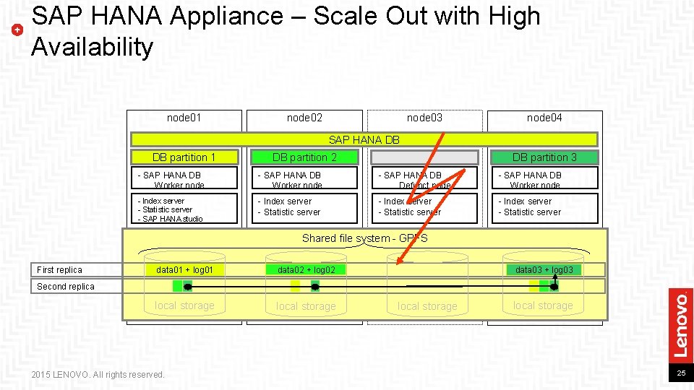Click node02's Index server text
The width and height of the screenshot is (694, 390).
coord(288,201)
